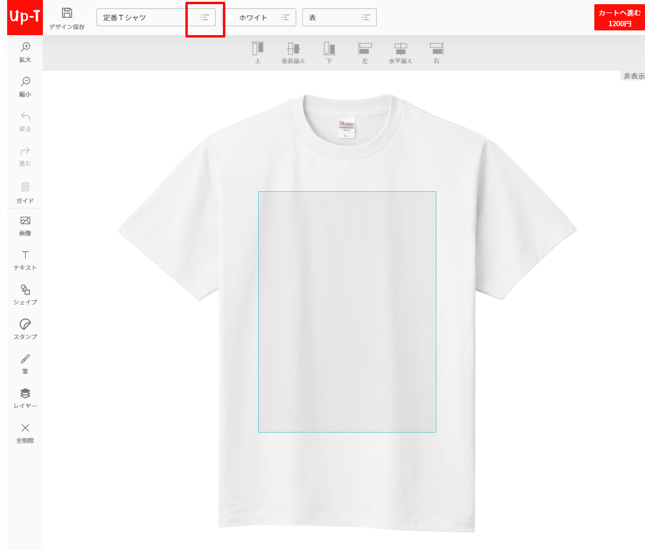Open the レイヤー layers panel

pyautogui.click(x=24, y=398)
